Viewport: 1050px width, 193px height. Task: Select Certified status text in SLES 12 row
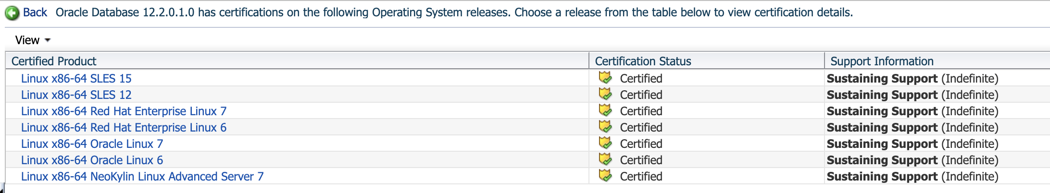click(641, 95)
